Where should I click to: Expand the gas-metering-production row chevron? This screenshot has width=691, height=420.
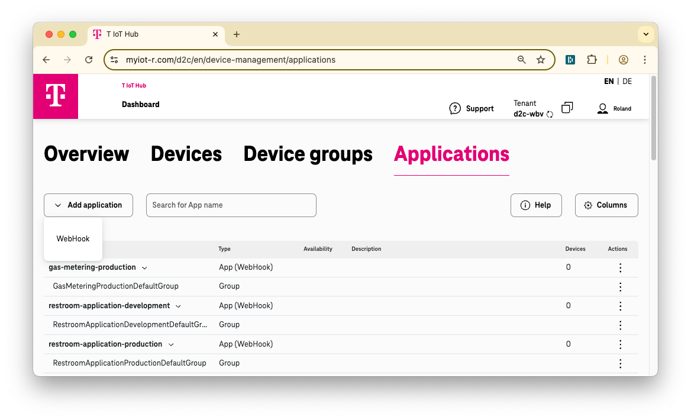tap(144, 267)
